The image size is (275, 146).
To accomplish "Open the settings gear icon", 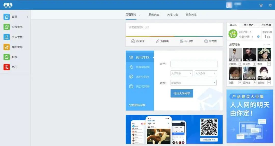I will 270,5.
